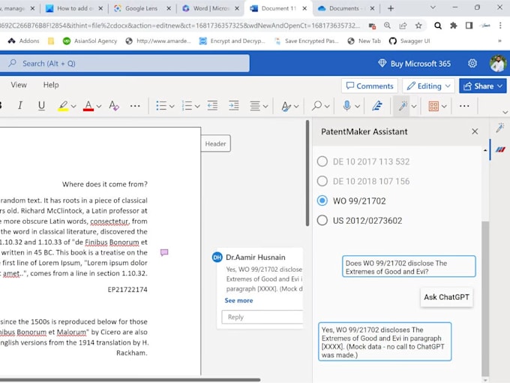
Task: Click See more in the comment
Action: click(238, 300)
